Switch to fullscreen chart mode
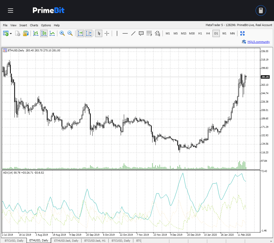The height and width of the screenshot is (243, 274). (x=243, y=33)
